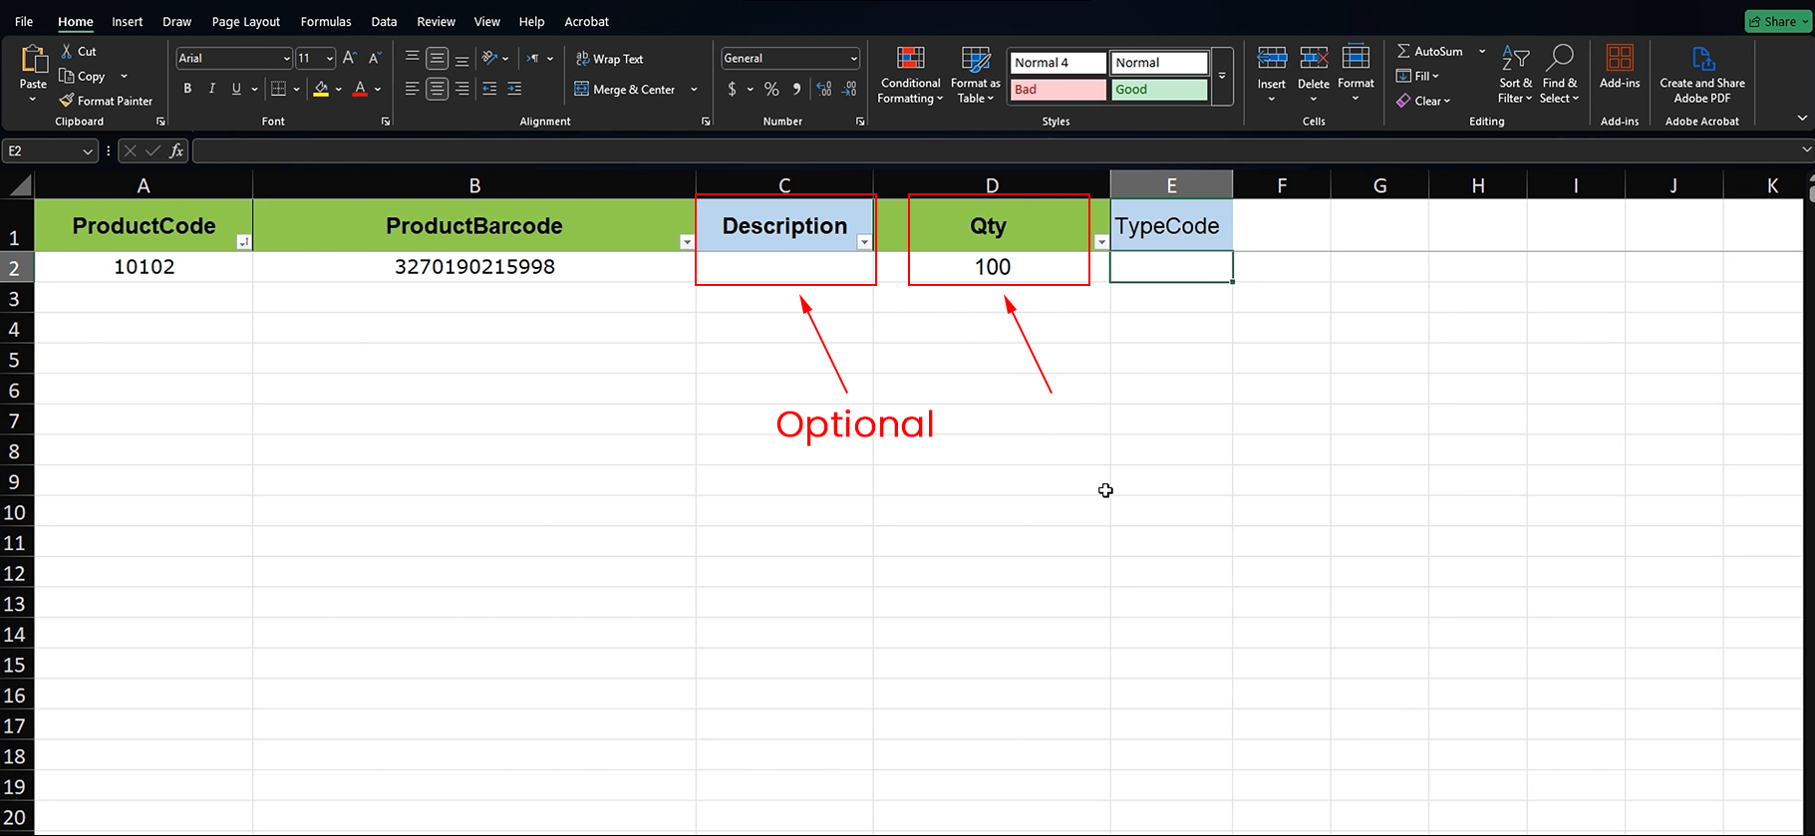1815x836 pixels.
Task: Click the Insert Function fx icon
Action: tap(176, 150)
